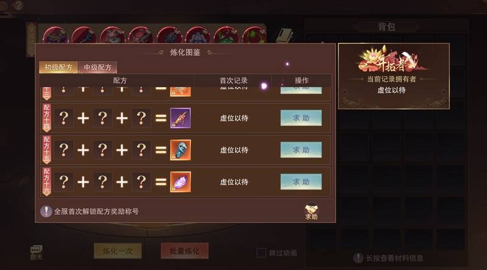The width and height of the screenshot is (487, 270).
Task: Open the recipe book icon above the panel
Action: [284, 35]
